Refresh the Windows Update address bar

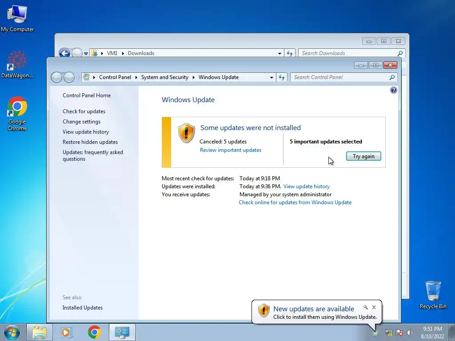click(x=282, y=77)
